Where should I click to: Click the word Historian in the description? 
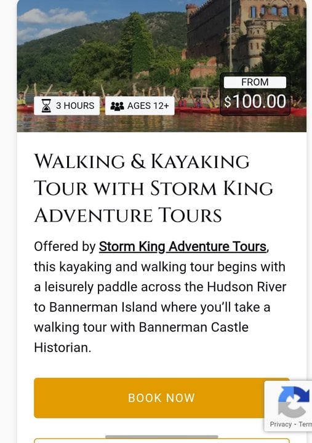coord(62,348)
